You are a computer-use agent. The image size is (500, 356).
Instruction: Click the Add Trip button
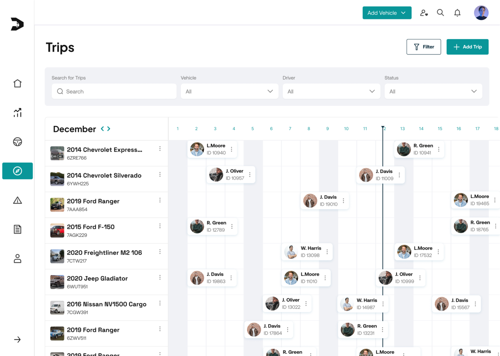[467, 47]
